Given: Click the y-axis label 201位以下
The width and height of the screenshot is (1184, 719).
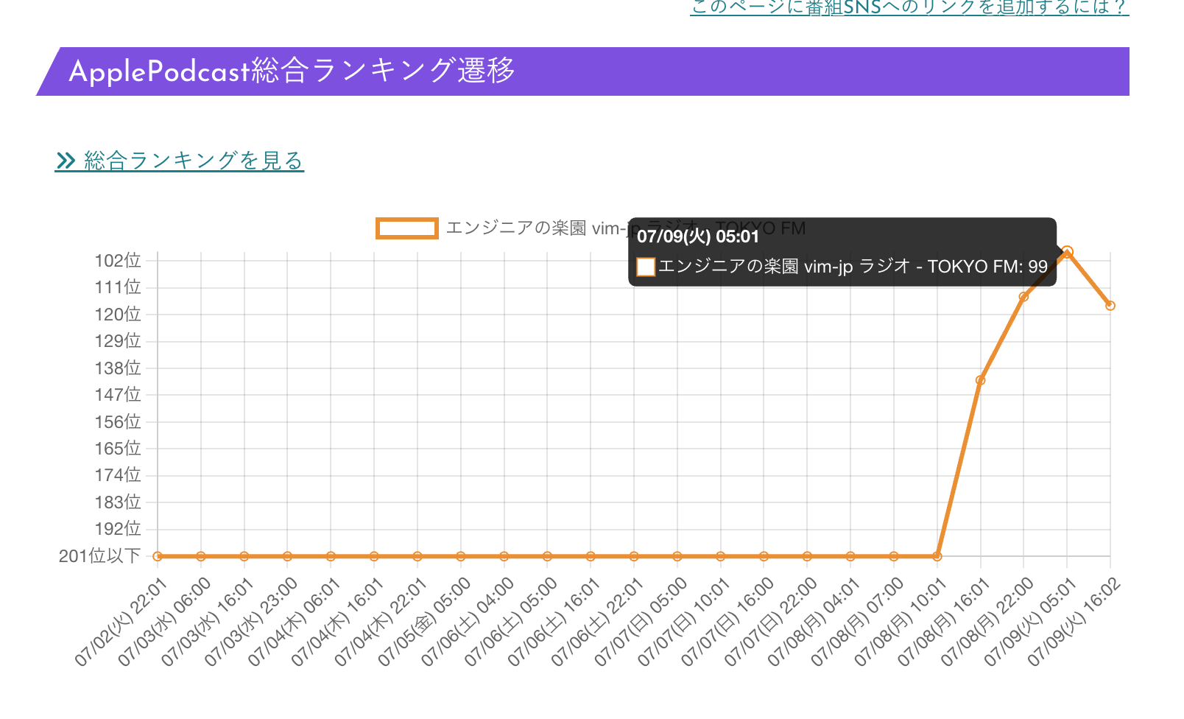Looking at the screenshot, I should [101, 556].
